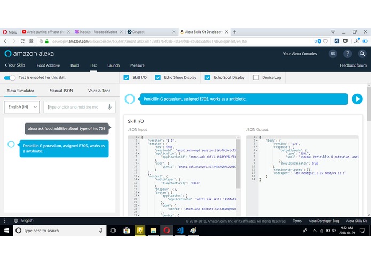This screenshot has width=371, height=263.
Task: Select the alexa ask food additive utterance
Action: pos(67,128)
